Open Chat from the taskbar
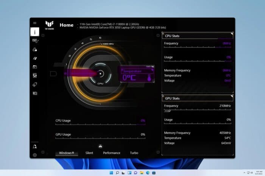This screenshot has width=265, height=176. pyautogui.click(x=136, y=173)
